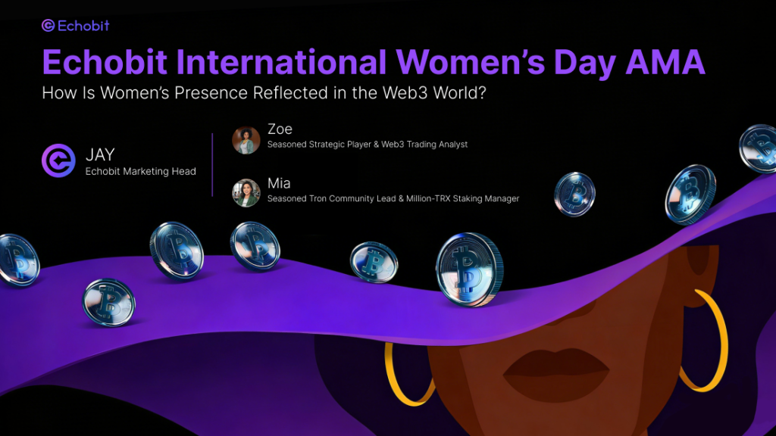This screenshot has height=436, width=776.
Task: Click the Bitcoin coin at the top-right edge
Action: (759, 148)
